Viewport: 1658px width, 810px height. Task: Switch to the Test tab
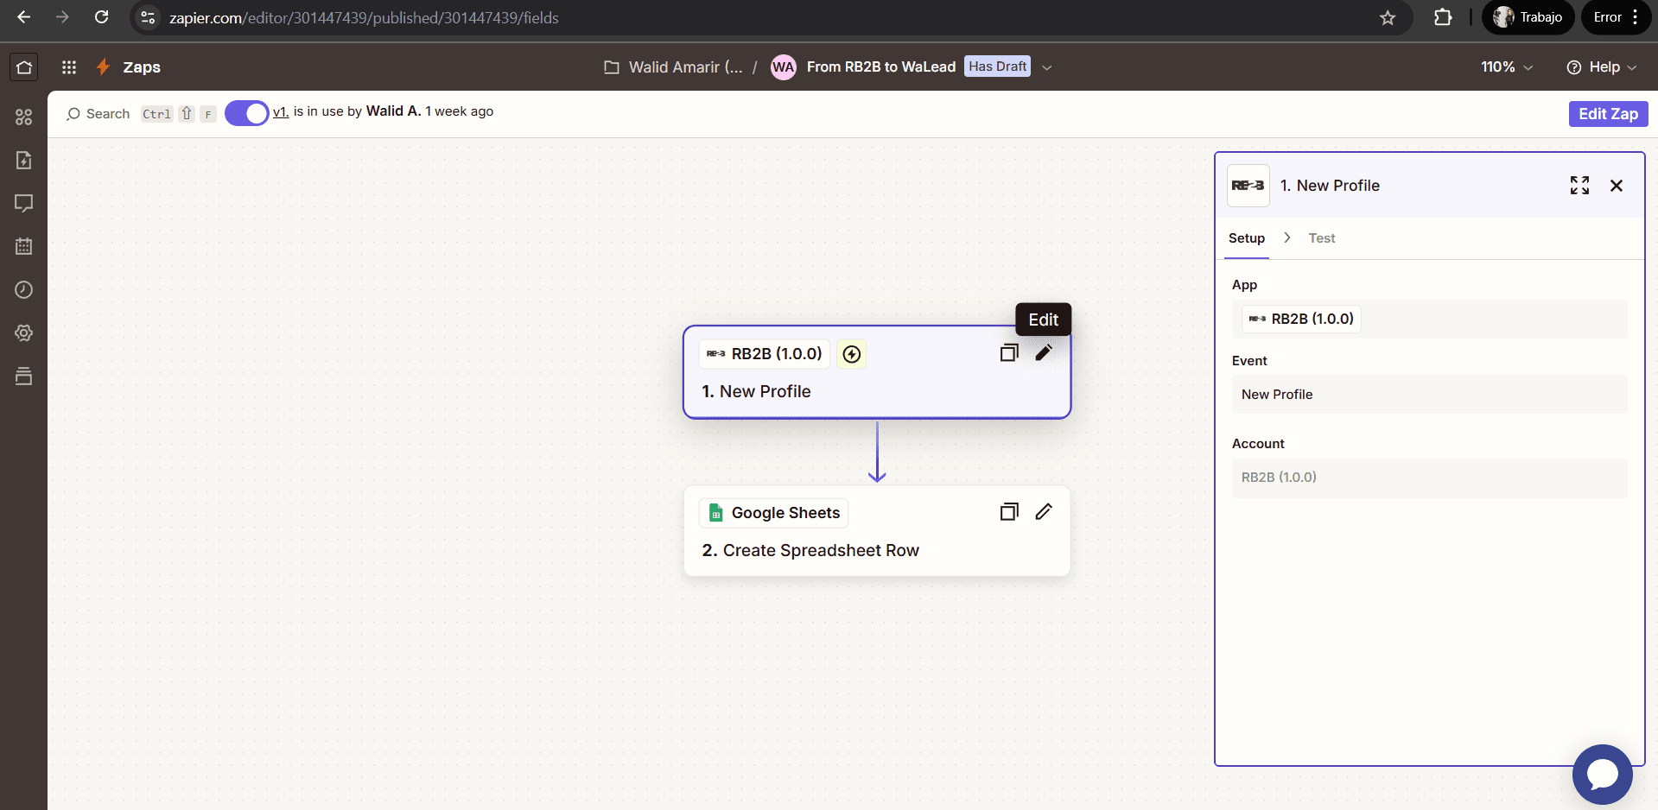pyautogui.click(x=1321, y=238)
